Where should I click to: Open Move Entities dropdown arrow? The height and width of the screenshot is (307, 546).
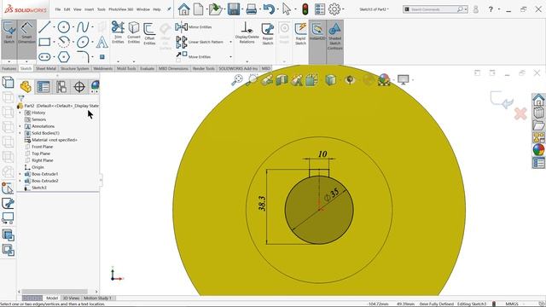pyautogui.click(x=230, y=56)
